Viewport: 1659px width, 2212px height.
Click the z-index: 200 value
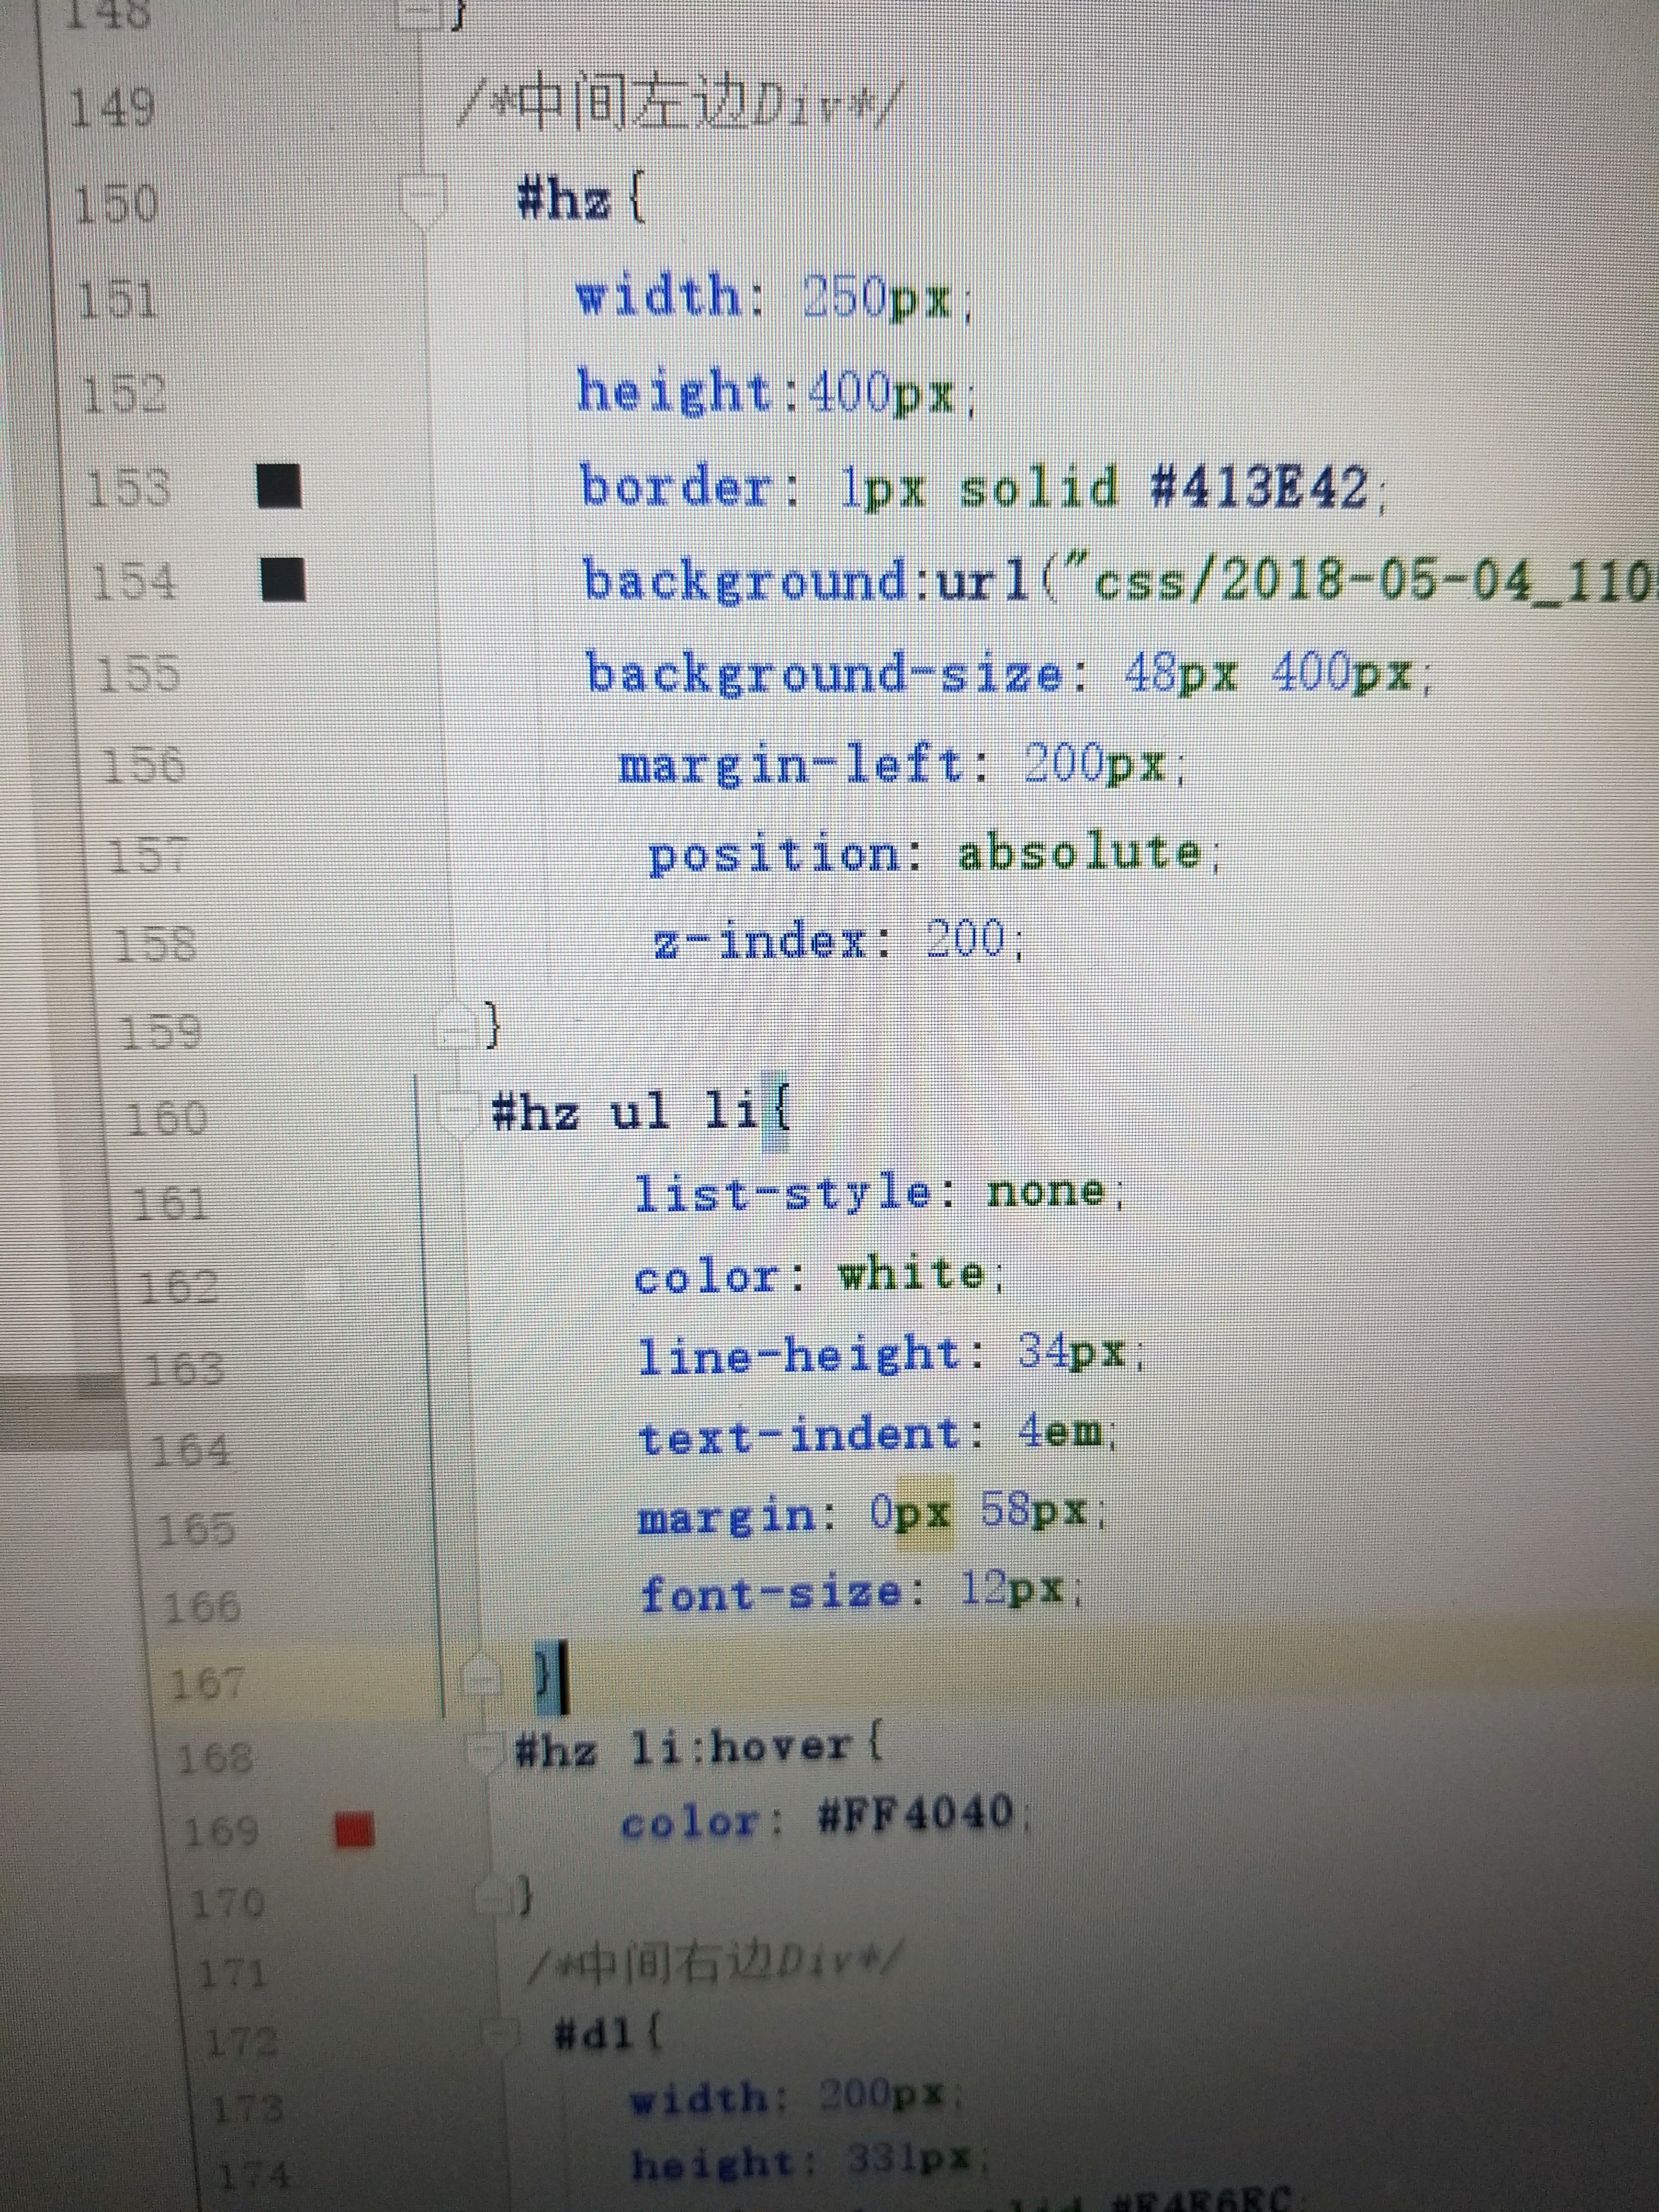964,939
